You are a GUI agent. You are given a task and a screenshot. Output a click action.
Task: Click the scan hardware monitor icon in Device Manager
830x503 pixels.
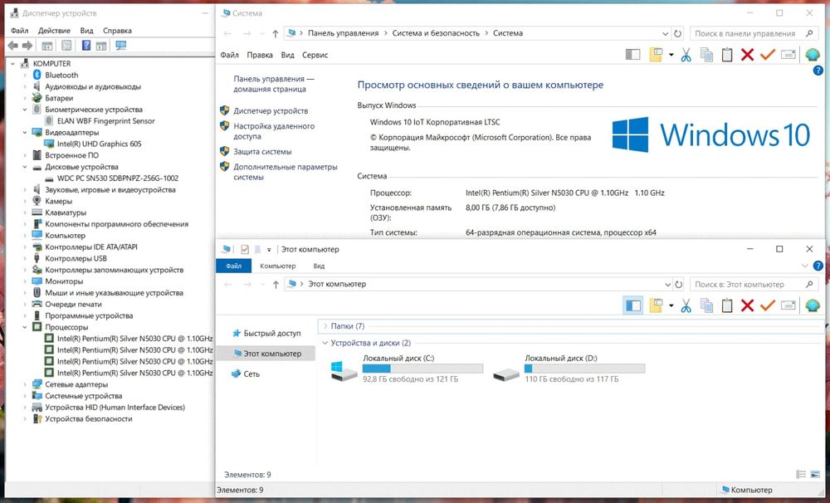121,46
